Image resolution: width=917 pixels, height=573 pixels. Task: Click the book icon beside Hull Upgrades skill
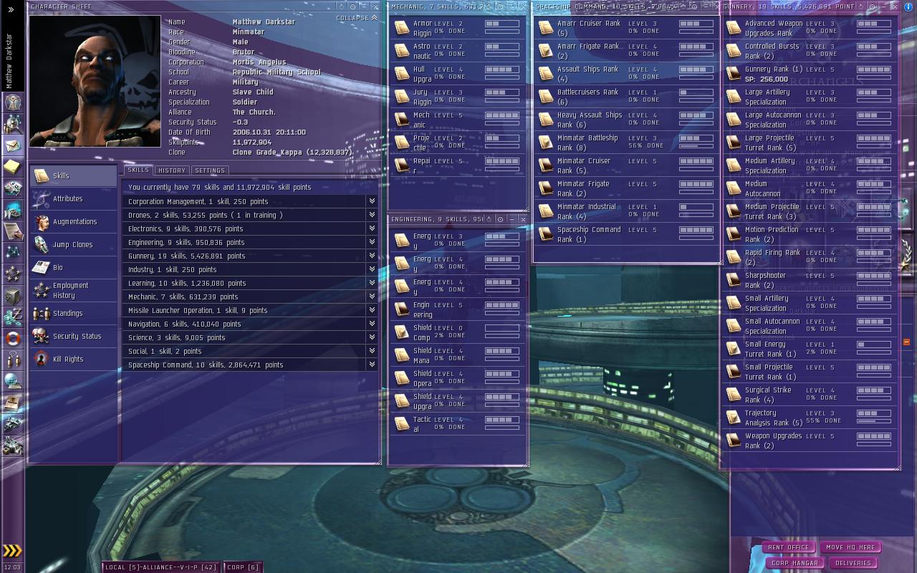[402, 74]
